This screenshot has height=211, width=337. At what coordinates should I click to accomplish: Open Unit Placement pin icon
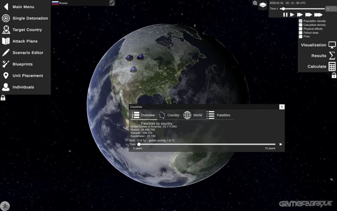(x=6, y=75)
